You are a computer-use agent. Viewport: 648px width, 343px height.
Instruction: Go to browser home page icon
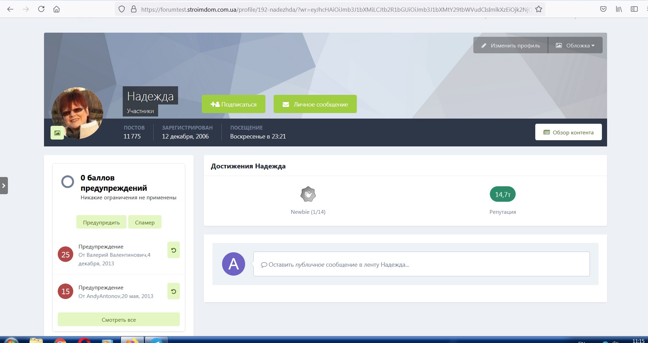[x=57, y=9]
